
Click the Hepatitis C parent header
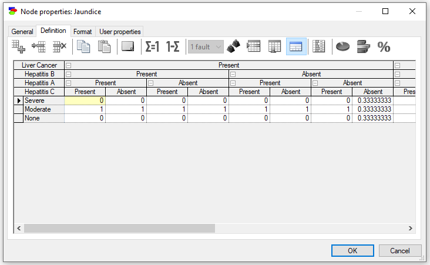pos(39,92)
